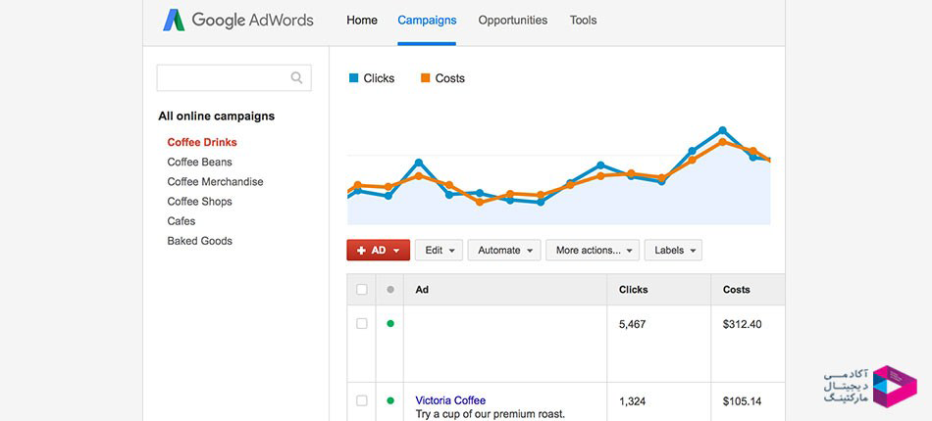Open the Automate dropdown

504,251
